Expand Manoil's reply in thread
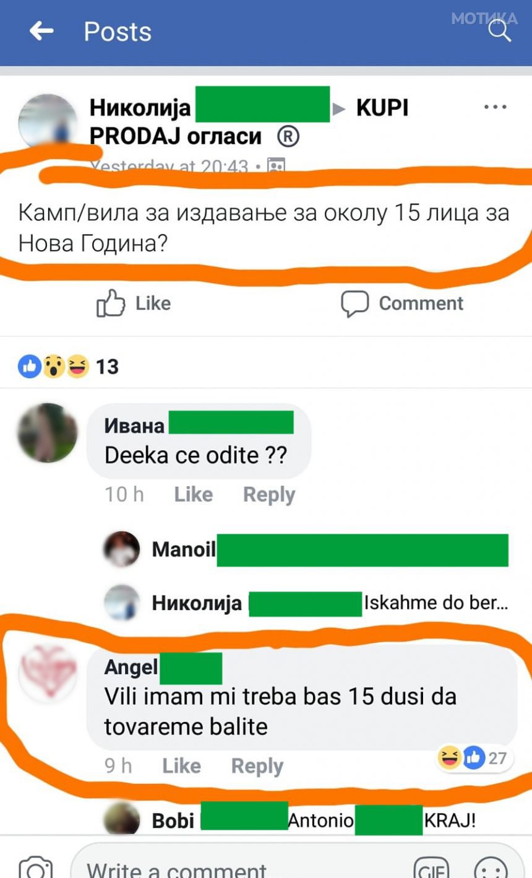 (306, 550)
